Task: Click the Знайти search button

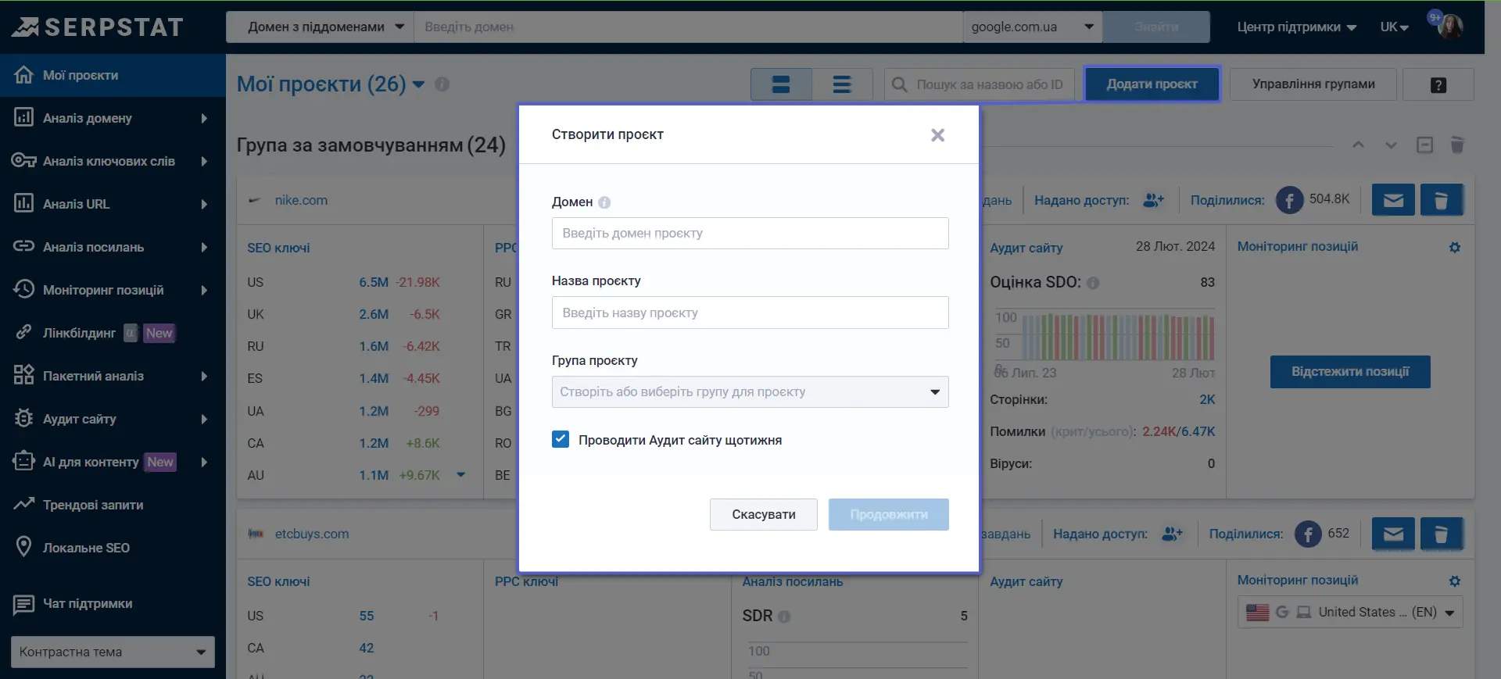Action: click(x=1156, y=27)
